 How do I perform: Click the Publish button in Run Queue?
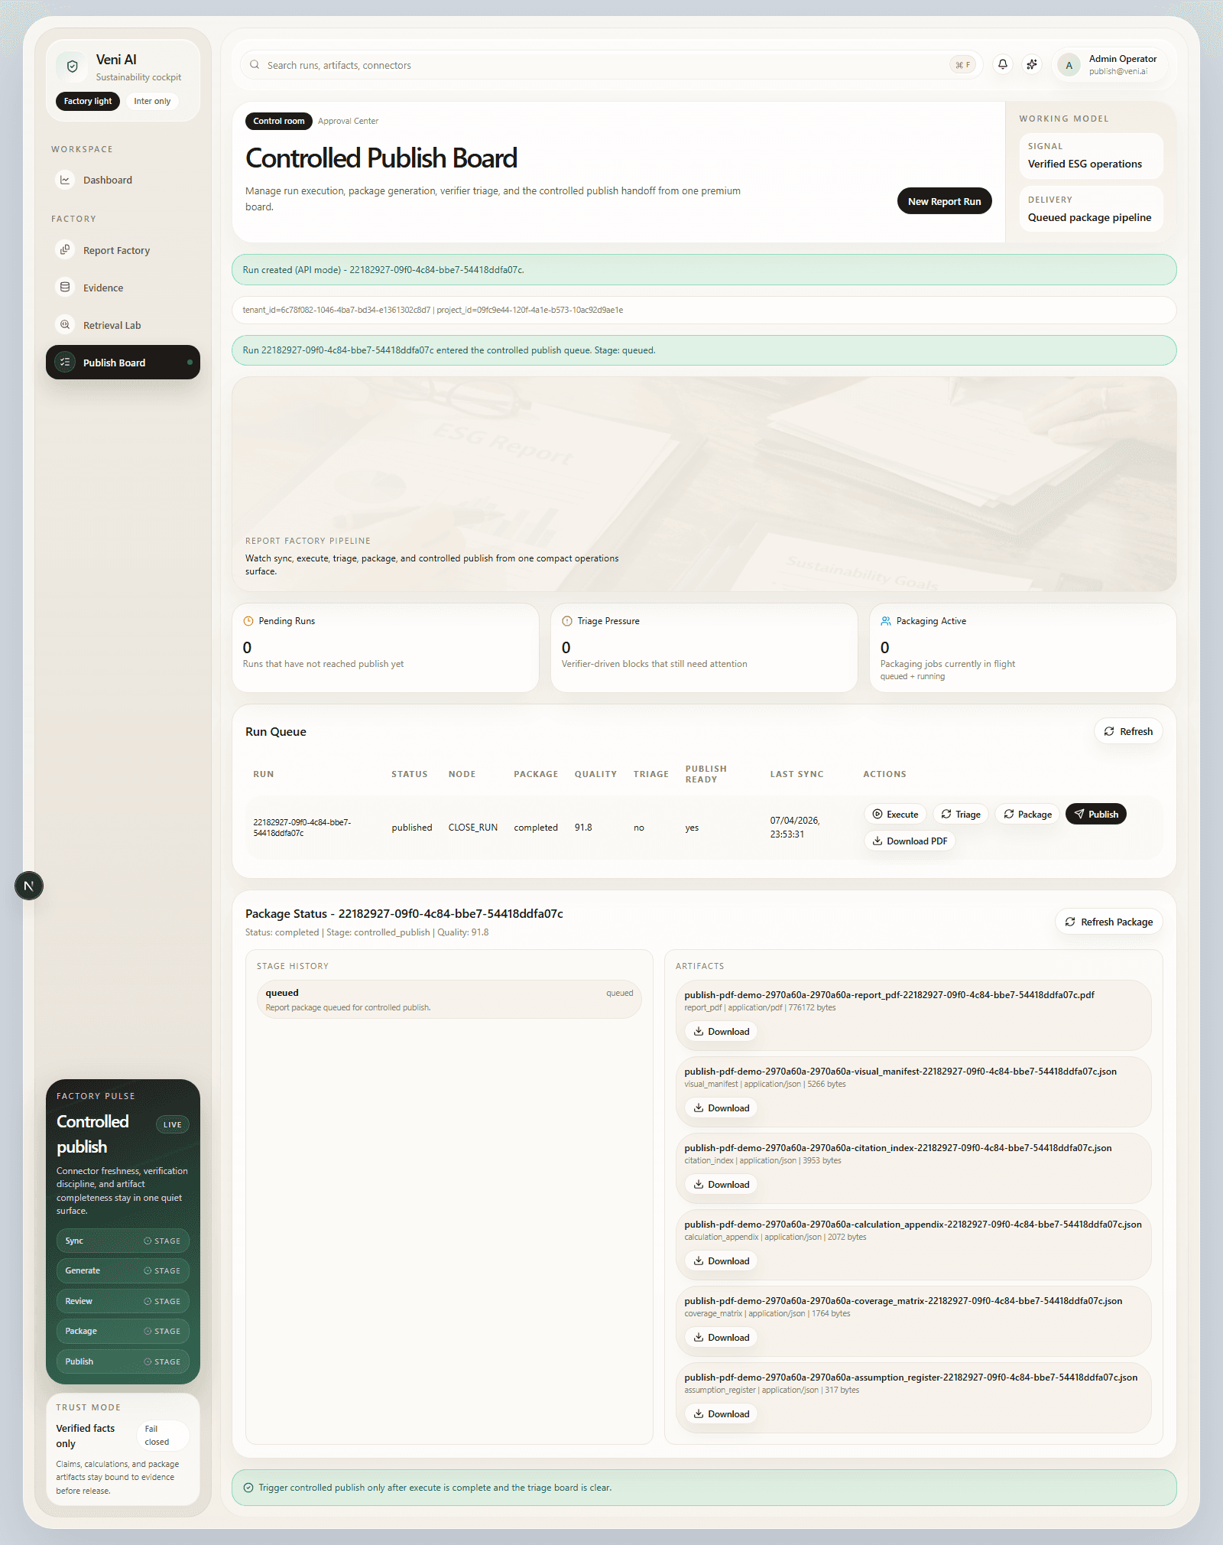(1095, 815)
